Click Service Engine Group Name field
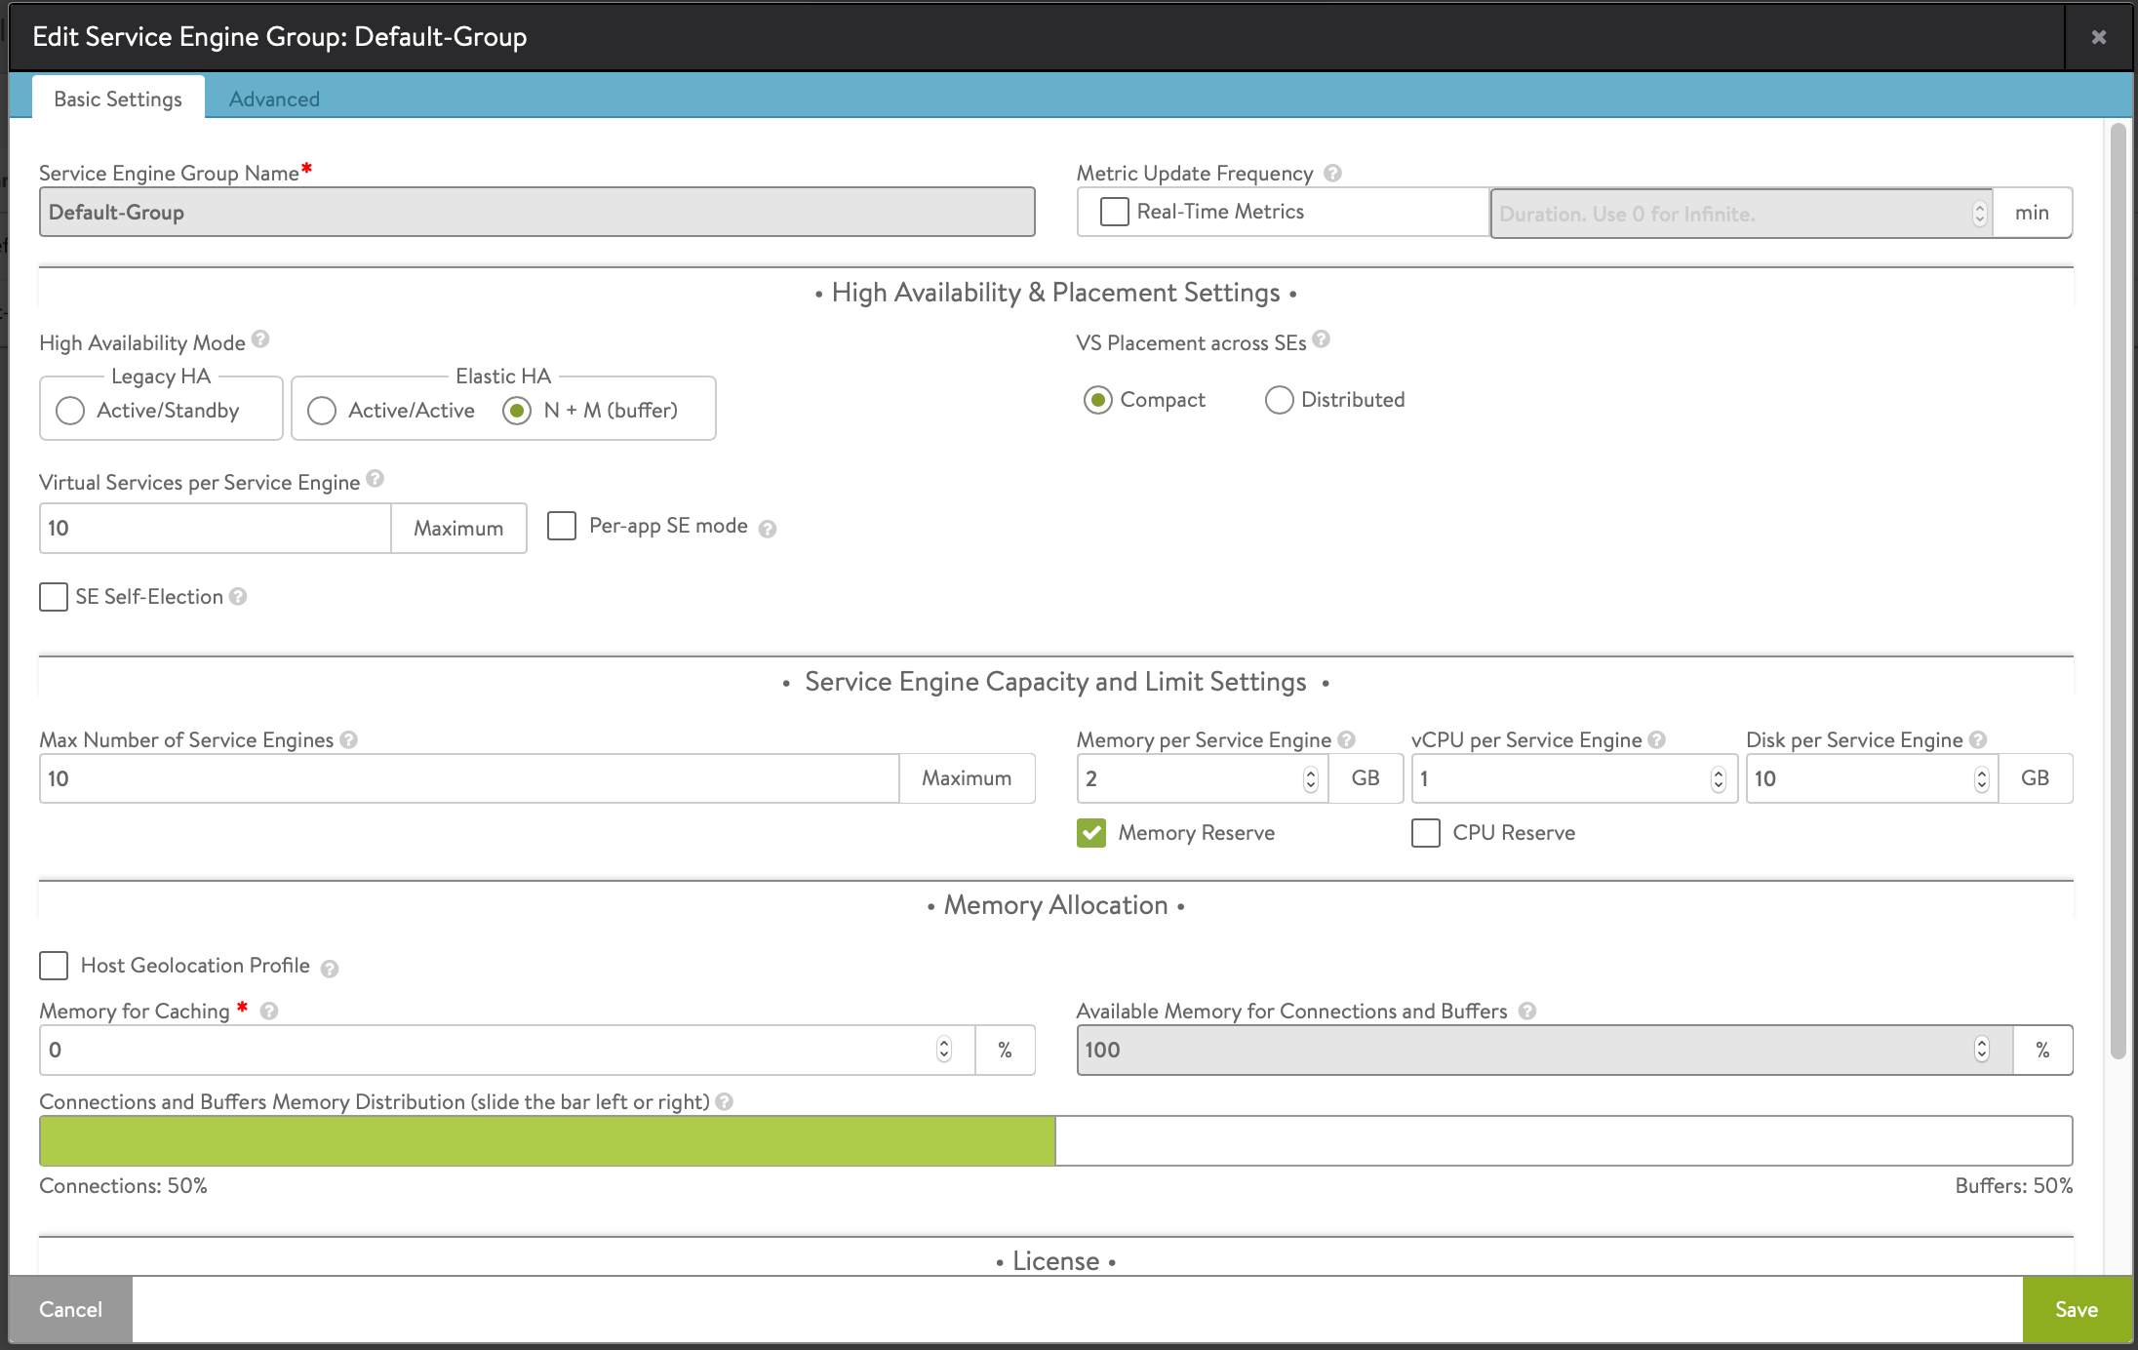Viewport: 2138px width, 1350px height. point(536,212)
